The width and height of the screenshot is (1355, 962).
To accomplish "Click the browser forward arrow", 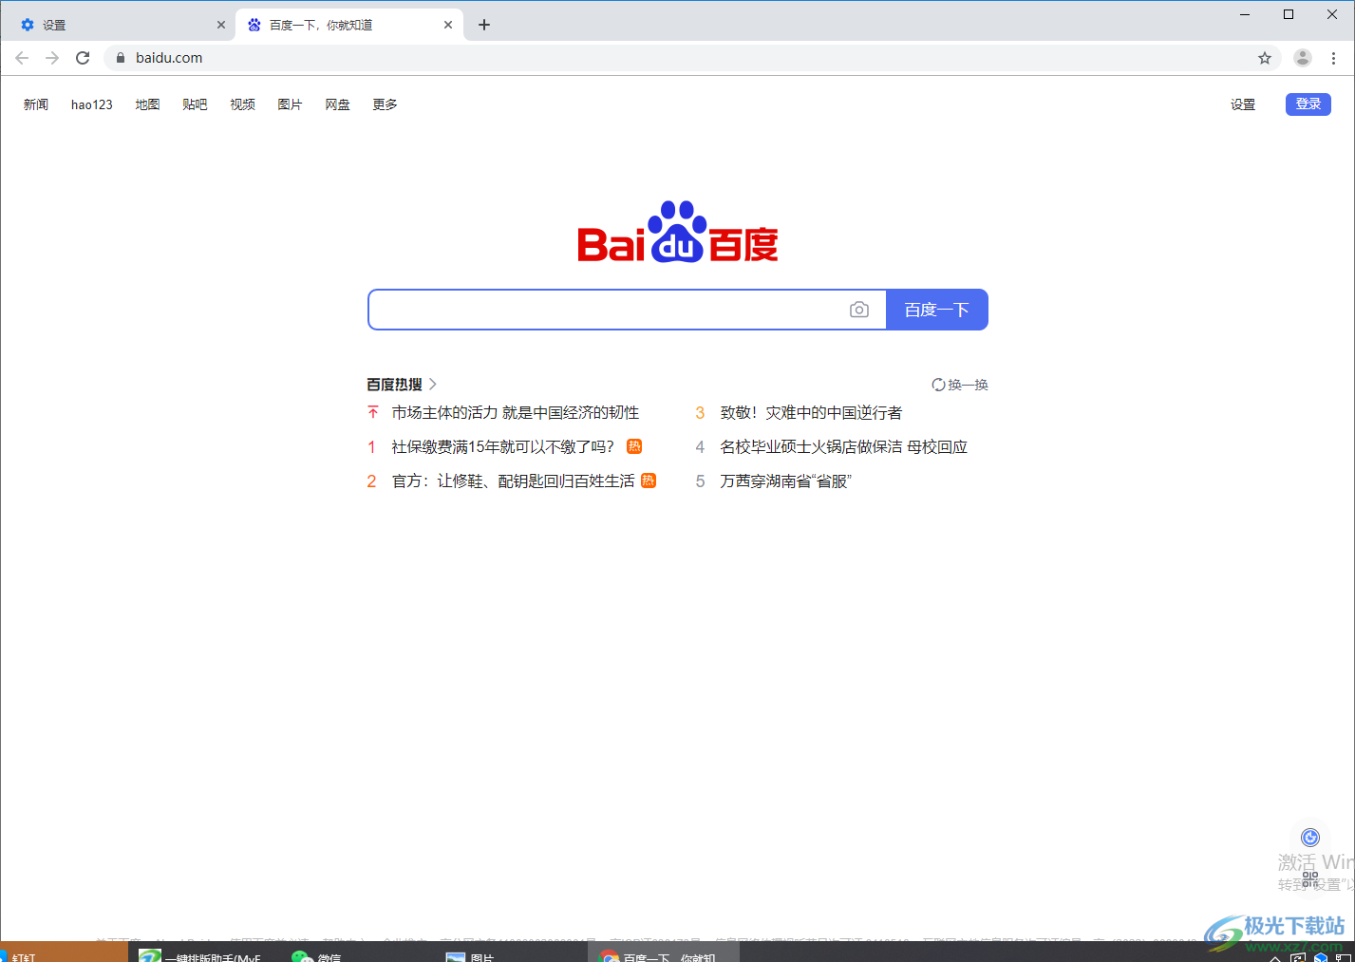I will coord(52,58).
